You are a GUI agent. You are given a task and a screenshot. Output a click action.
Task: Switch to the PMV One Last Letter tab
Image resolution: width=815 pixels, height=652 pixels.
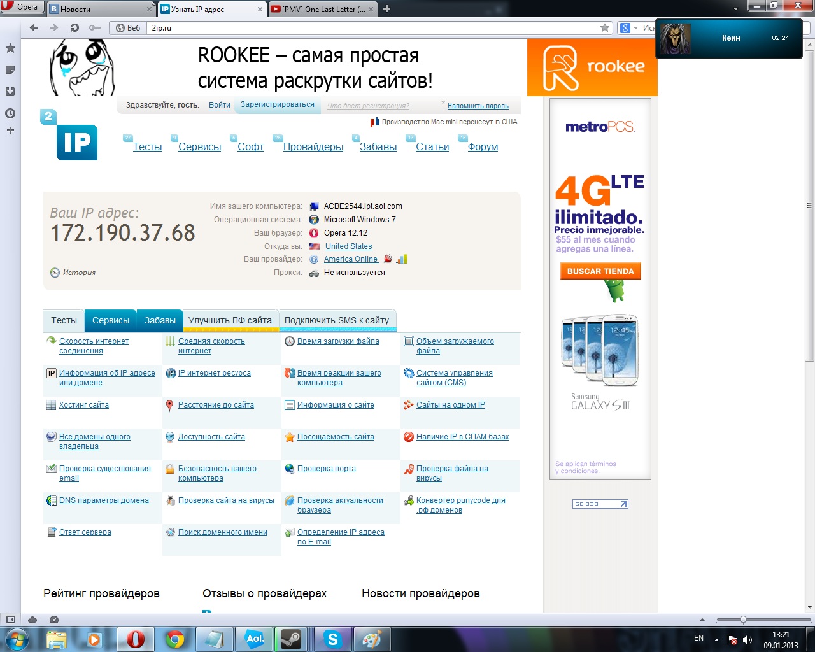click(x=323, y=9)
